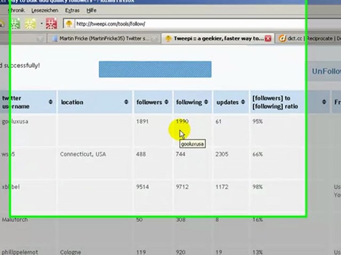Click updates value 61
Viewport: 341px width, 255px height.
[x=218, y=121]
